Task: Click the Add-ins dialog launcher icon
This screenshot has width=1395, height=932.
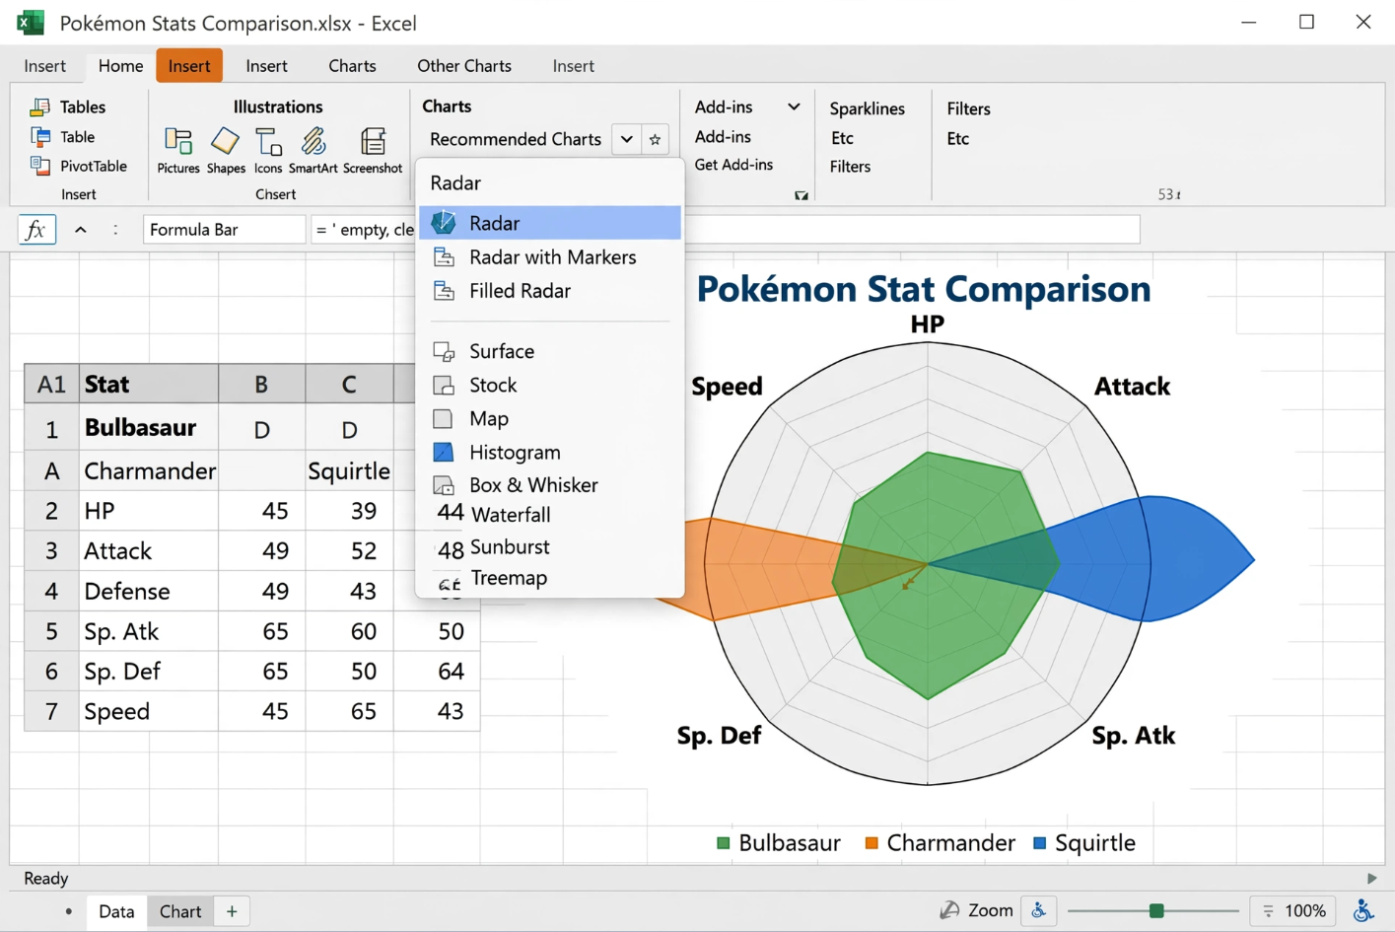Action: (x=802, y=195)
